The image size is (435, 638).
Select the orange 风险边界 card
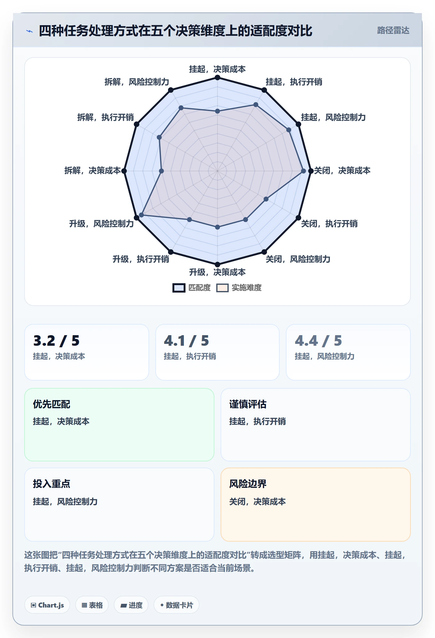316,505
